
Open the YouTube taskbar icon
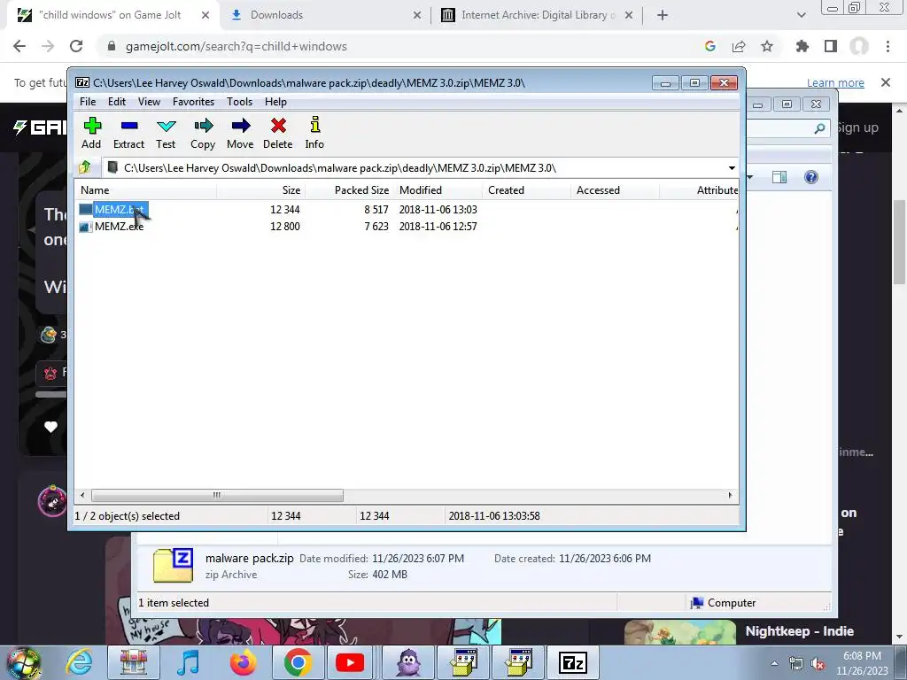pyautogui.click(x=350, y=662)
